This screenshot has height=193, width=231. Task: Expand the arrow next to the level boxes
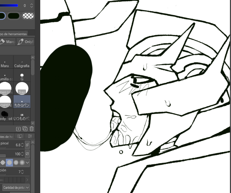tap(27, 180)
